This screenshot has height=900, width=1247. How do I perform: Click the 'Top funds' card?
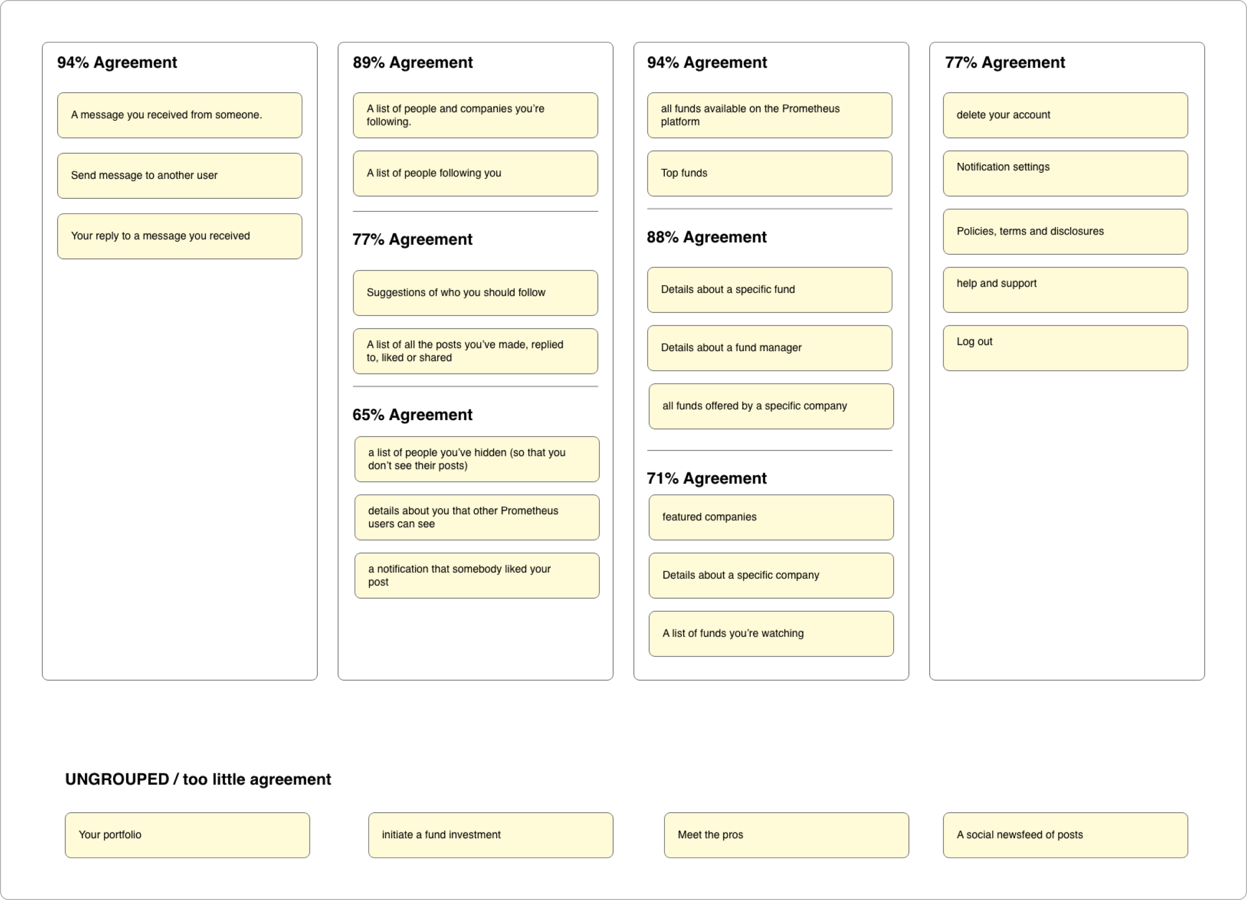tap(769, 174)
